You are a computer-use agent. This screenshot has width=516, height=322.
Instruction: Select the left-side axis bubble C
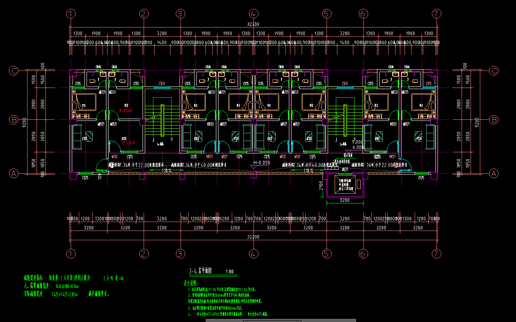14,71
